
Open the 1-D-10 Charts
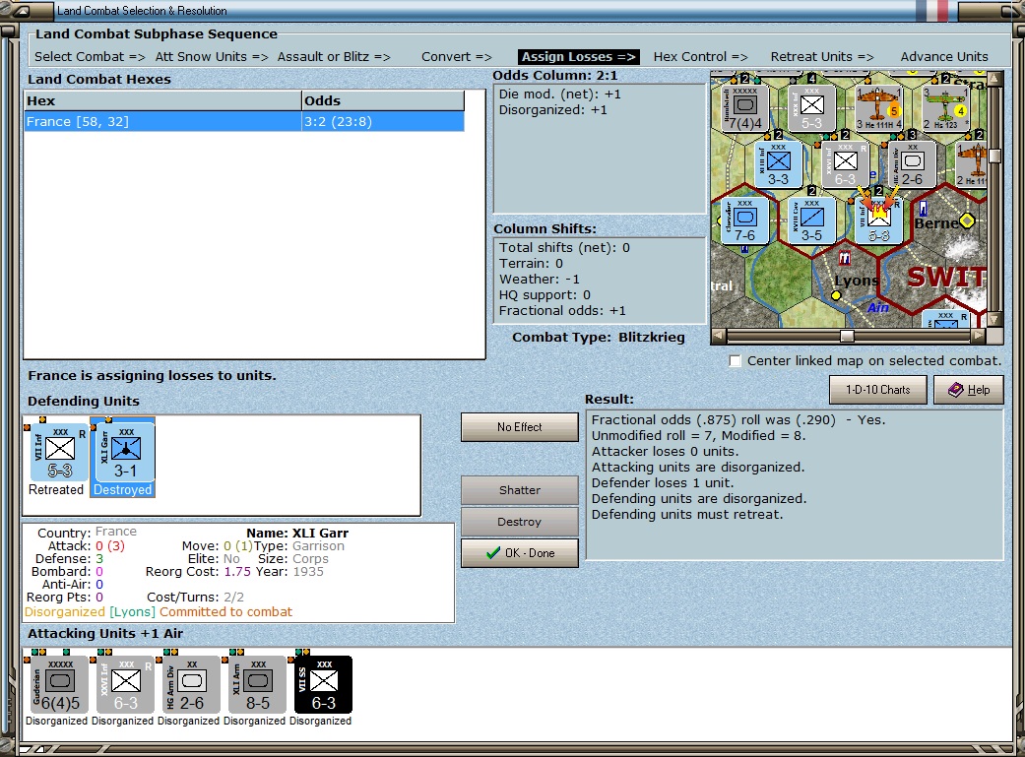[878, 390]
